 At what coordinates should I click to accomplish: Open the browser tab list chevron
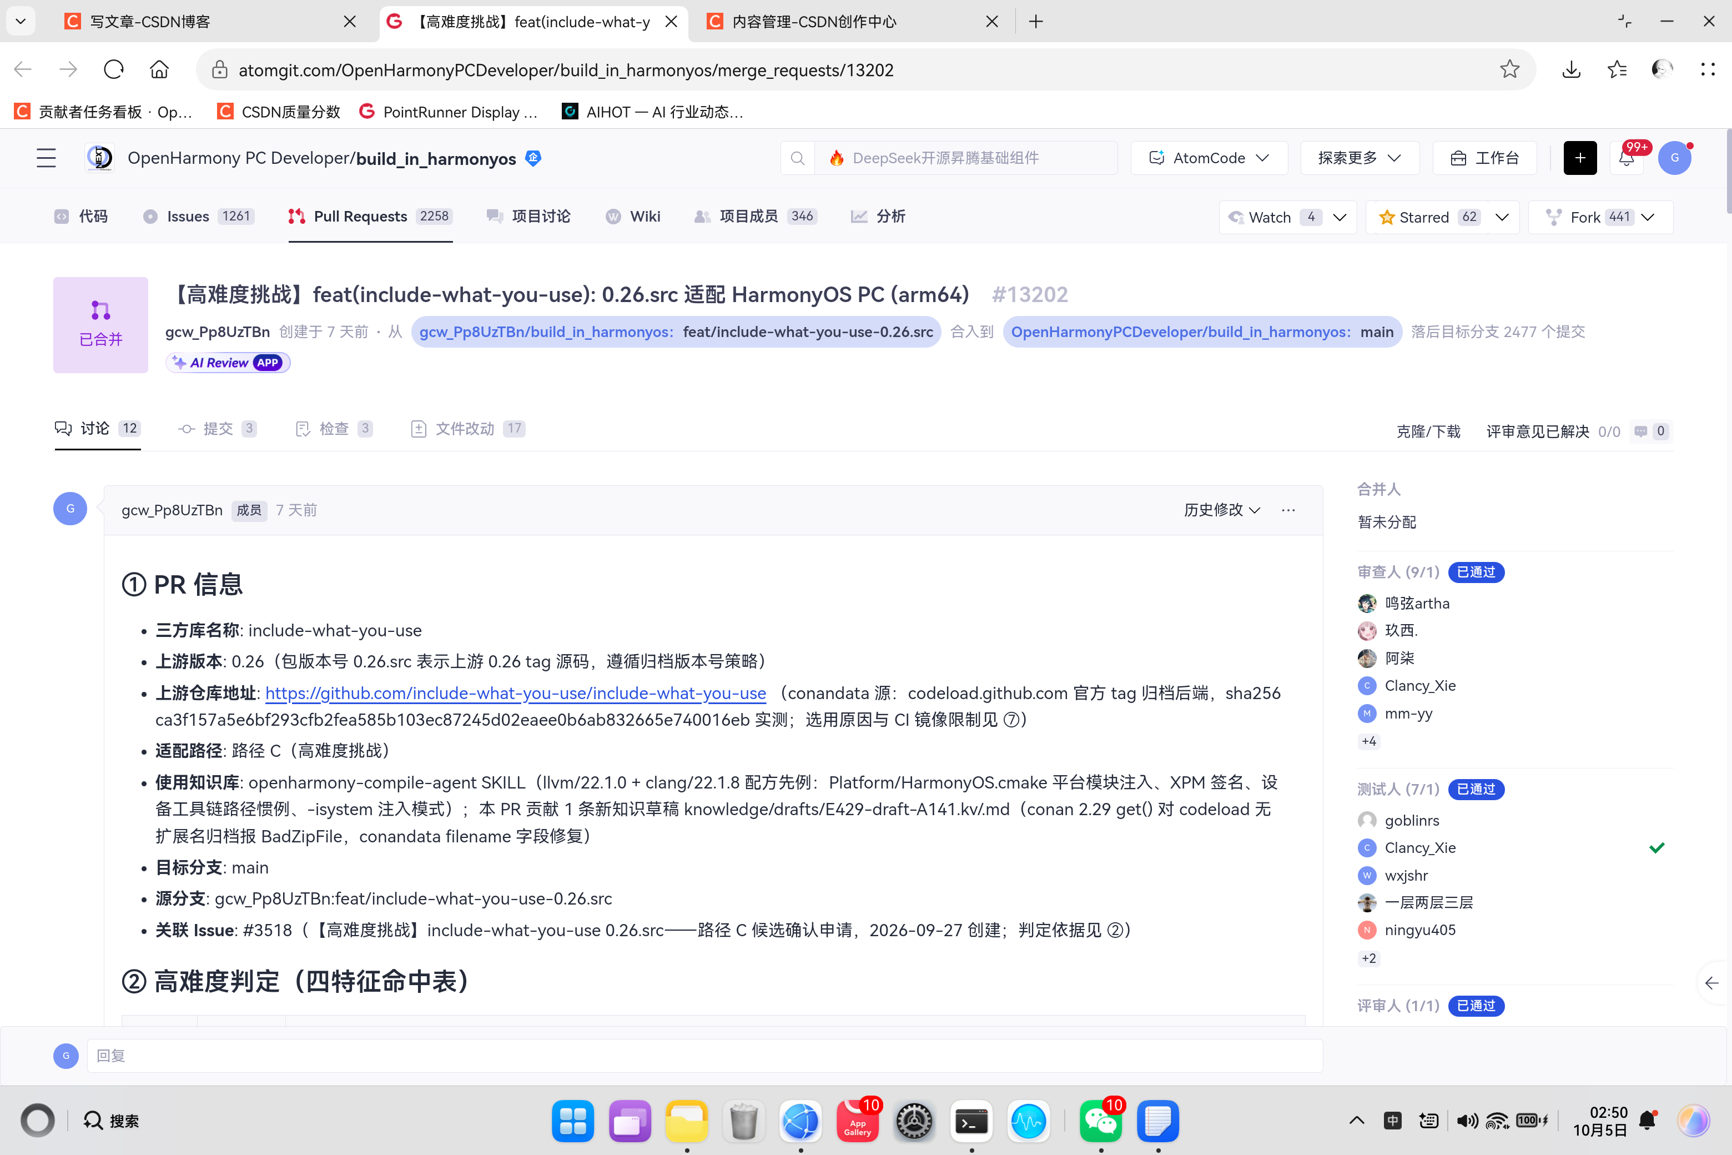point(21,21)
